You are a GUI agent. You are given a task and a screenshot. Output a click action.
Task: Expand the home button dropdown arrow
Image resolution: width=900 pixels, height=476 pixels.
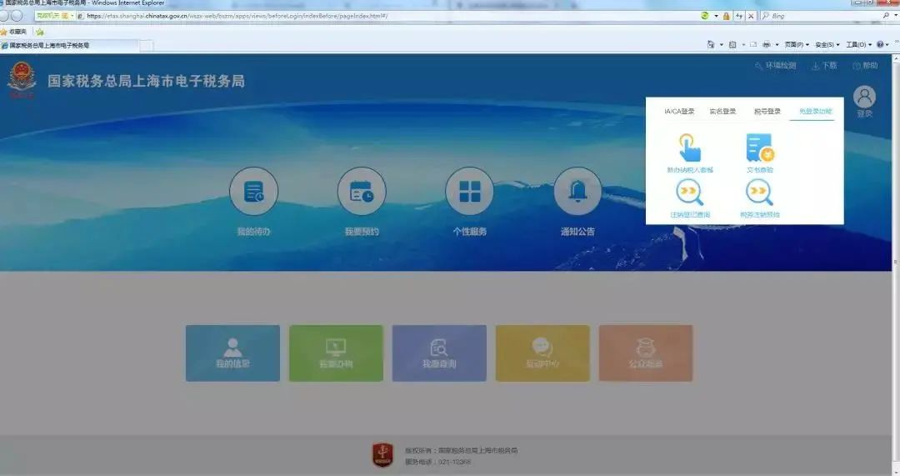(722, 44)
